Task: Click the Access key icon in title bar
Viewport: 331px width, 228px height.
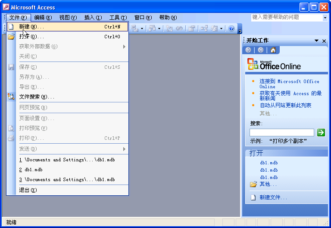Action: [x=6, y=7]
